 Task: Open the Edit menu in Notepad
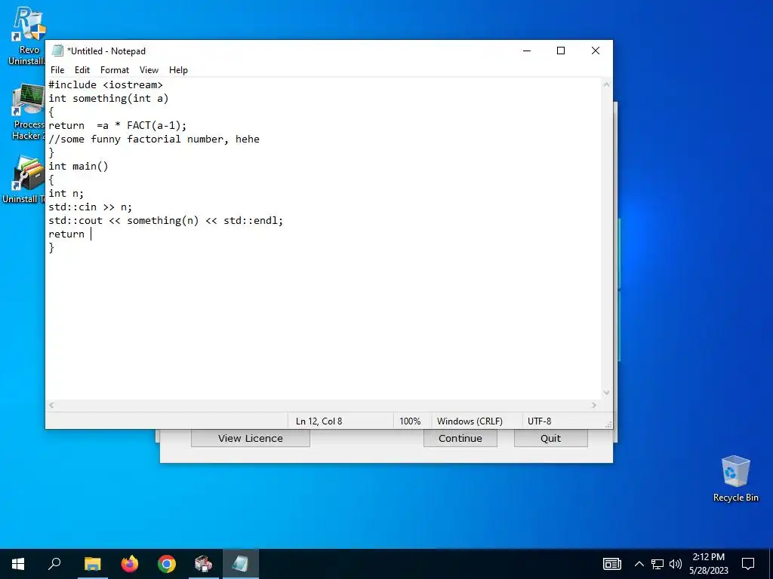coord(82,70)
